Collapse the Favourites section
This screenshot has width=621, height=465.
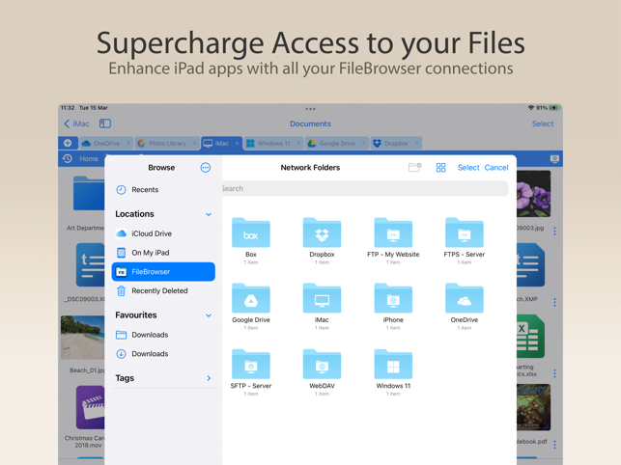coord(209,315)
